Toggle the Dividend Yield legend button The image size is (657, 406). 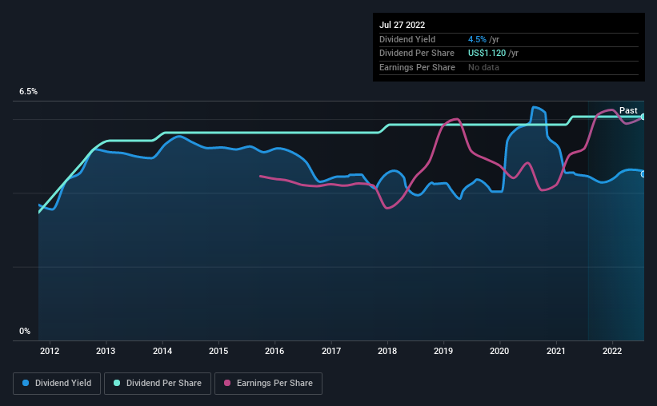point(57,384)
